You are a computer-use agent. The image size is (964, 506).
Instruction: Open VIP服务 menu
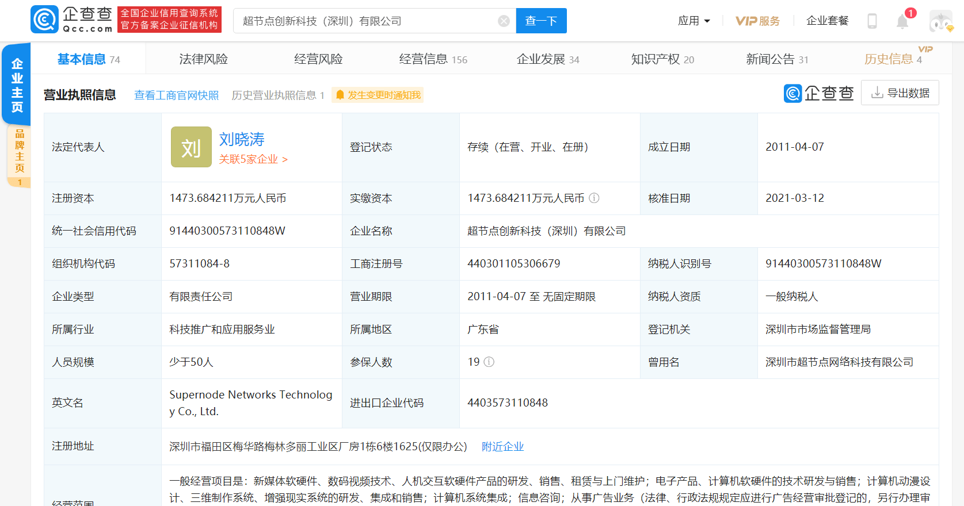tap(757, 21)
